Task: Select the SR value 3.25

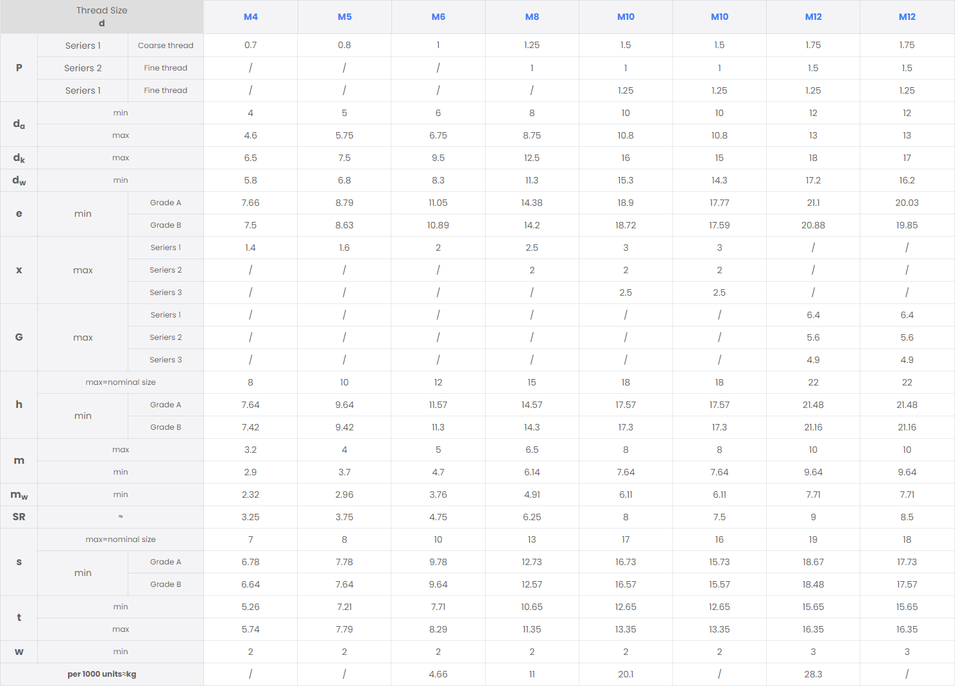Action: click(x=251, y=517)
